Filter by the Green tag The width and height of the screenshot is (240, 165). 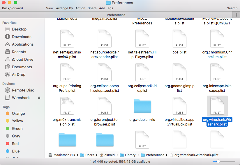(x=8, y=129)
